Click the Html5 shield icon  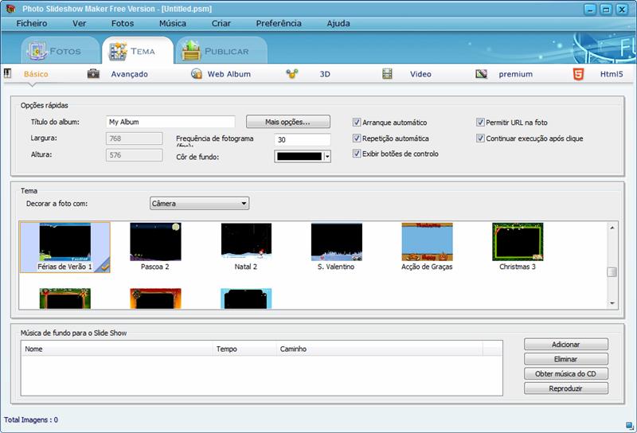click(x=578, y=73)
